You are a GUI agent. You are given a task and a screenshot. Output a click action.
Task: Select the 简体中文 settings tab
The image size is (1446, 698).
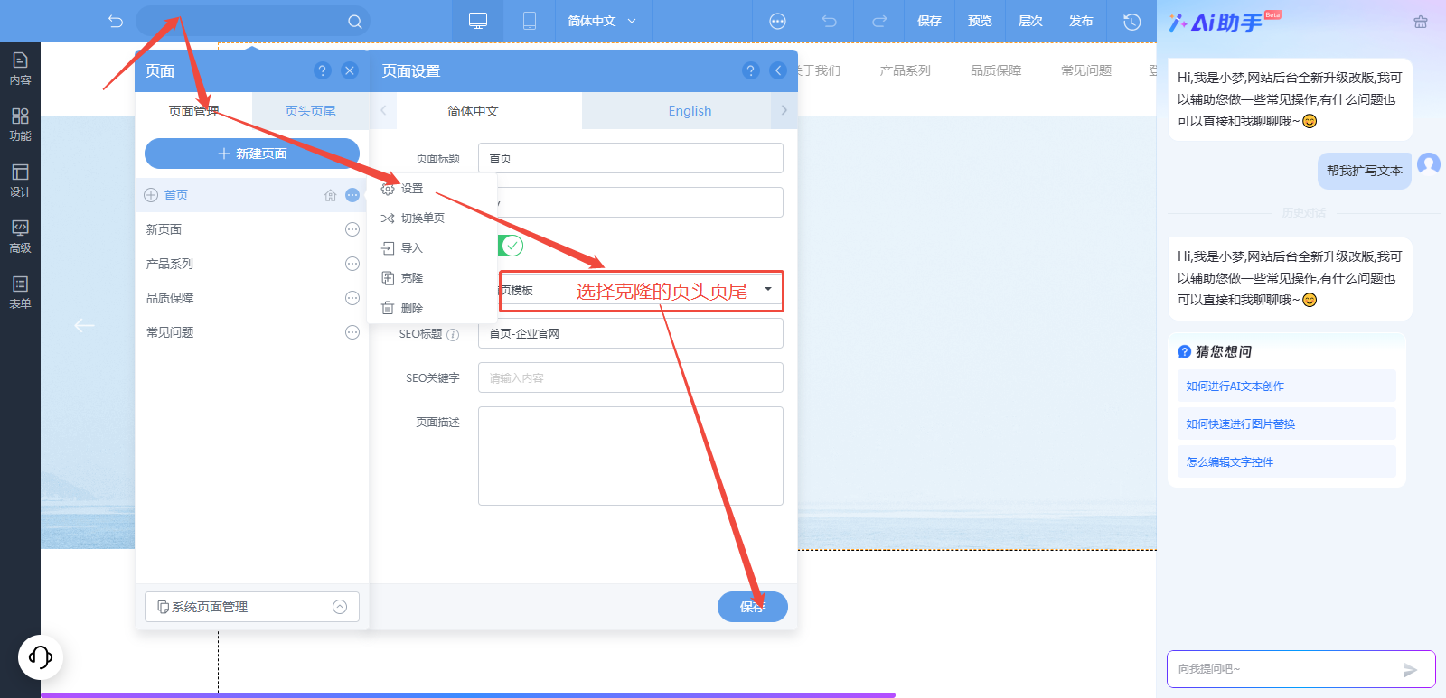[x=474, y=111]
